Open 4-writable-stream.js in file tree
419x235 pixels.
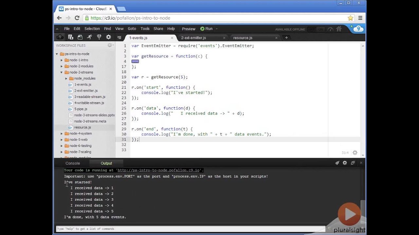point(89,103)
